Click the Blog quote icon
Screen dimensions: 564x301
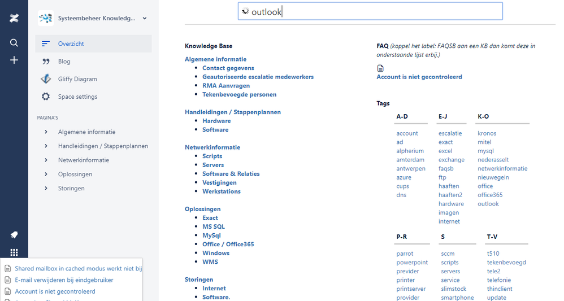pos(46,62)
